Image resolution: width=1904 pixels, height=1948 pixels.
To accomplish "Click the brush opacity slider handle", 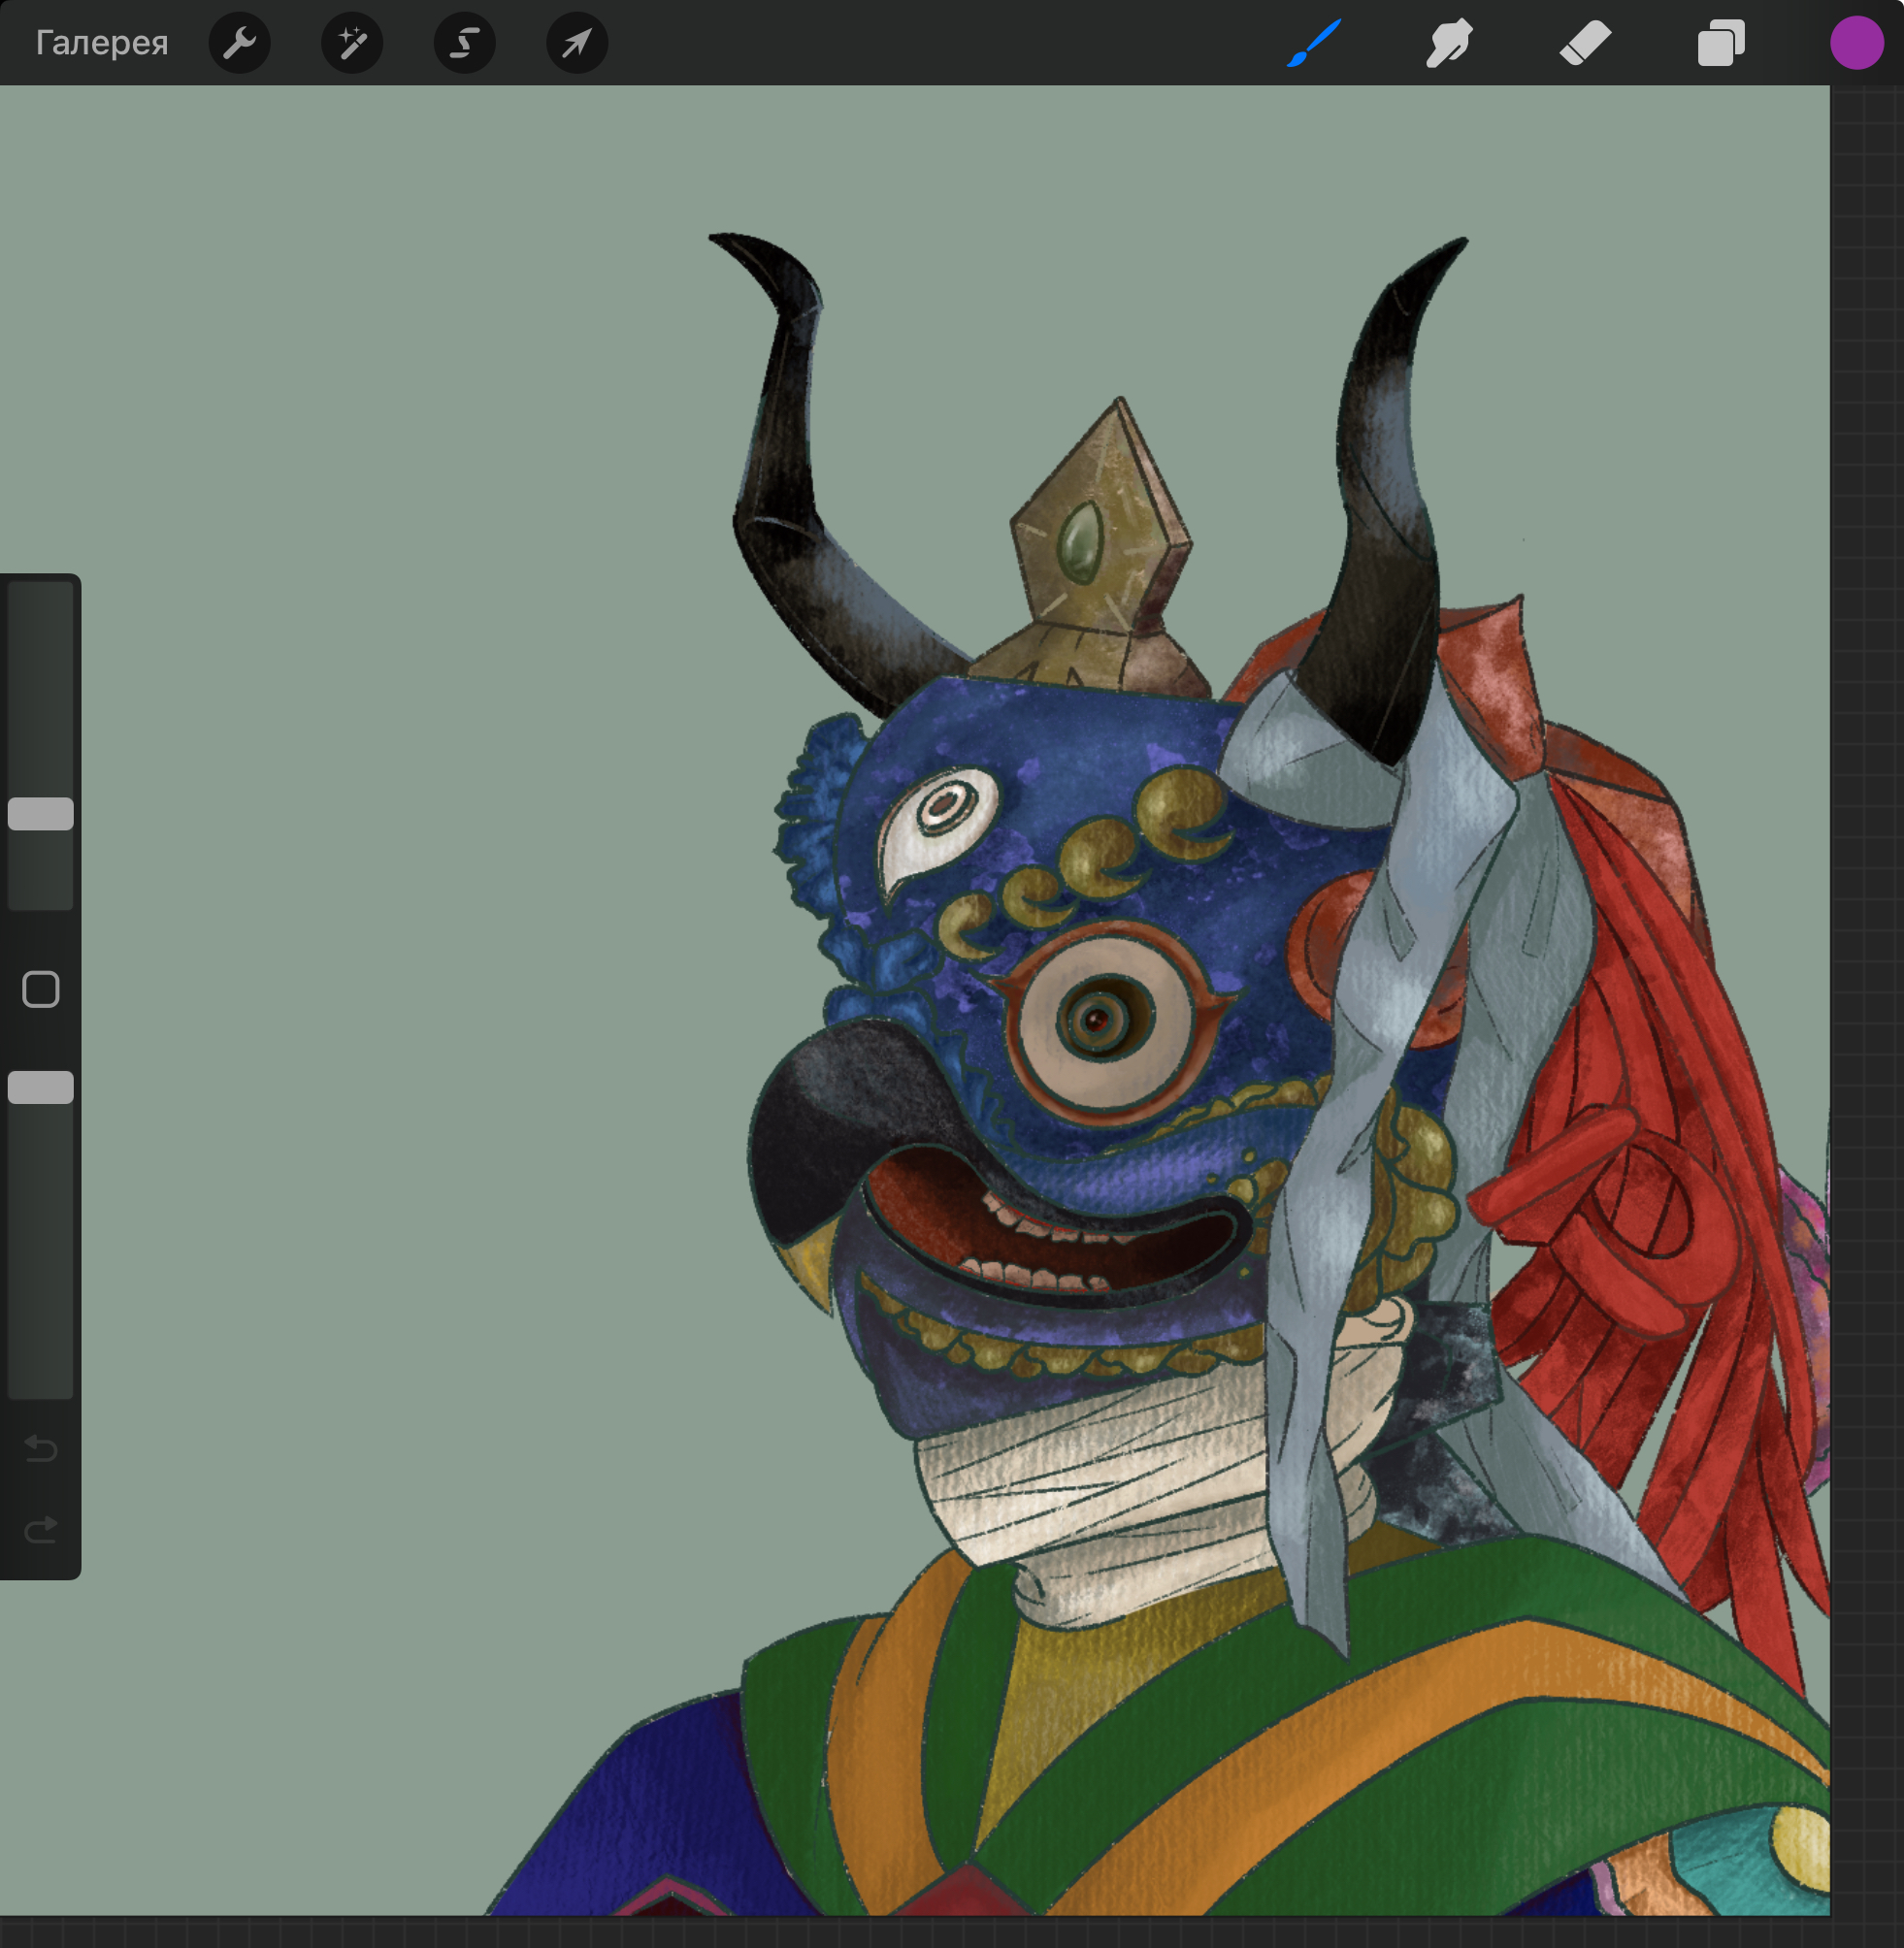I will coord(41,1088).
